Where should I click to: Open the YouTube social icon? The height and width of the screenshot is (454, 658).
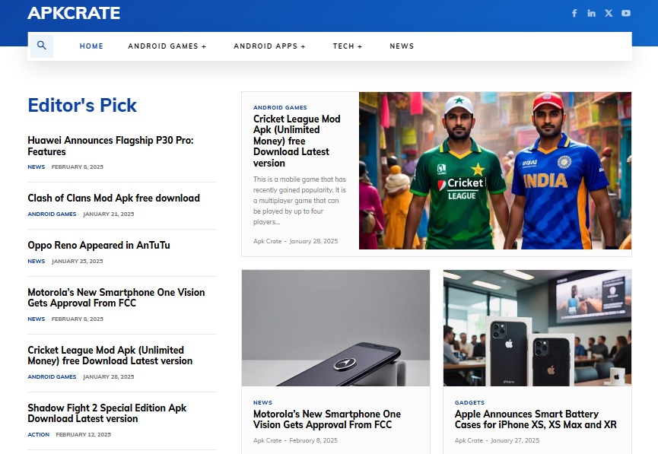(x=626, y=13)
